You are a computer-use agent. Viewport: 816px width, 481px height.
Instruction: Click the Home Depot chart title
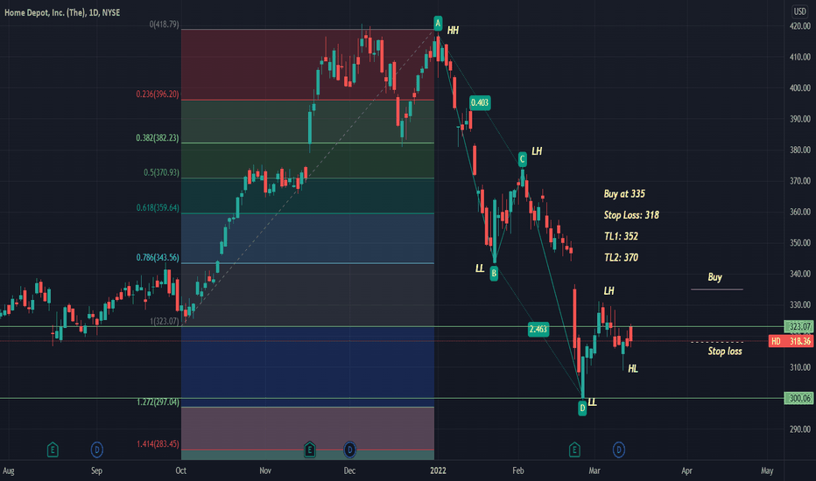click(x=62, y=12)
